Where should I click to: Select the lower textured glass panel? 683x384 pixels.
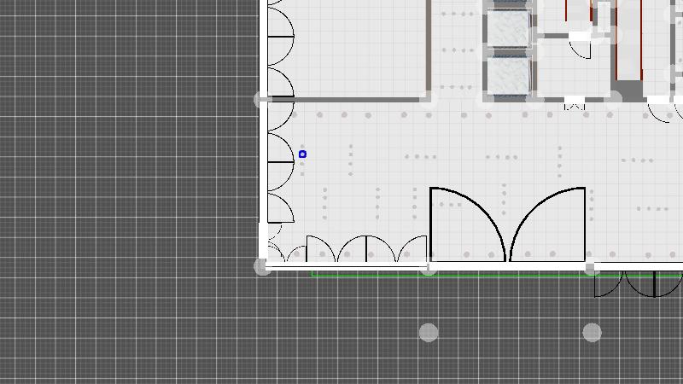(509, 73)
